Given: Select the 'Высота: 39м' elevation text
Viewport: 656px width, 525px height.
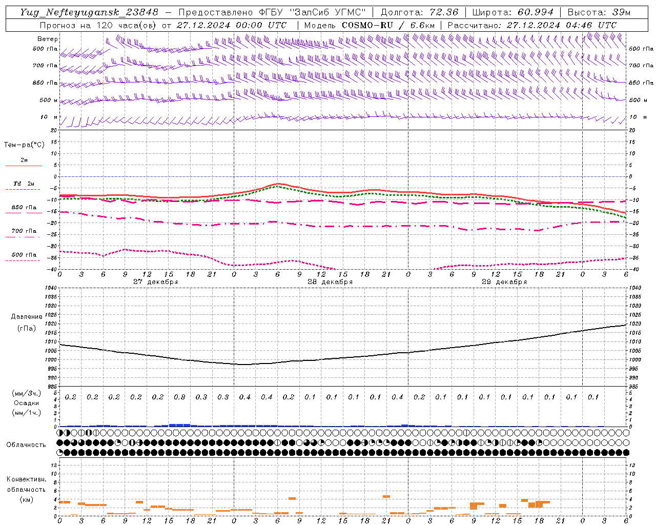Looking at the screenshot, I should (599, 12).
